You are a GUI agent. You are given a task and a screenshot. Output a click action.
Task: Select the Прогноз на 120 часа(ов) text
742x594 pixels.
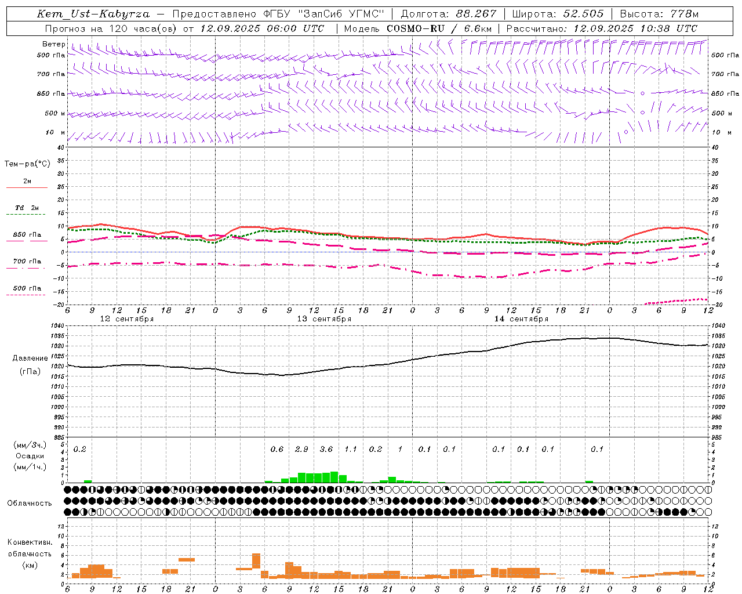coord(111,28)
